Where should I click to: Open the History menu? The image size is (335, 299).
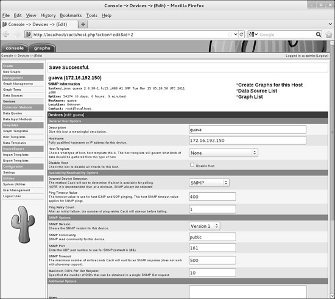pos(48,15)
